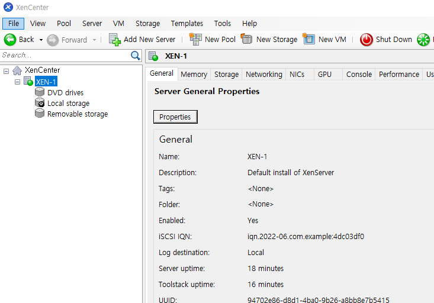Screen dimensions: 434x303
Task: Click the Back toolbar label
Action: 26,40
